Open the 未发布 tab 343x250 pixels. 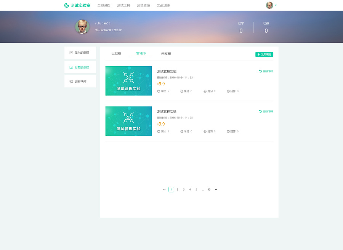165,53
